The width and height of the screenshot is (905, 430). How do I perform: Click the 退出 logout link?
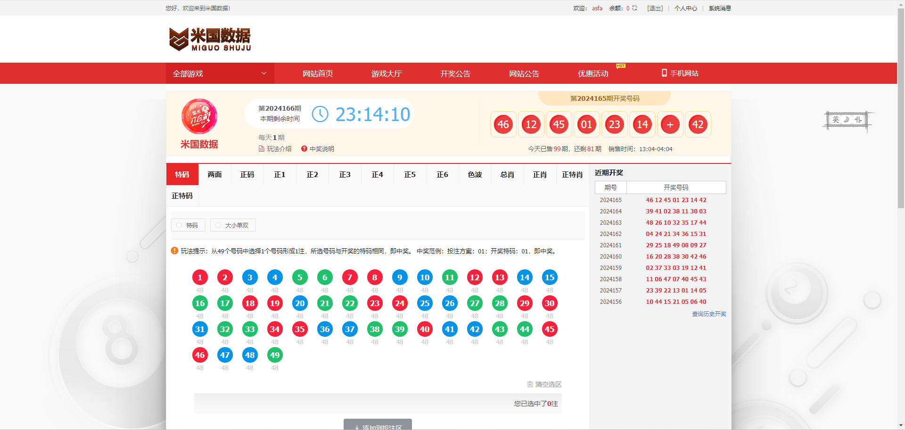(655, 8)
